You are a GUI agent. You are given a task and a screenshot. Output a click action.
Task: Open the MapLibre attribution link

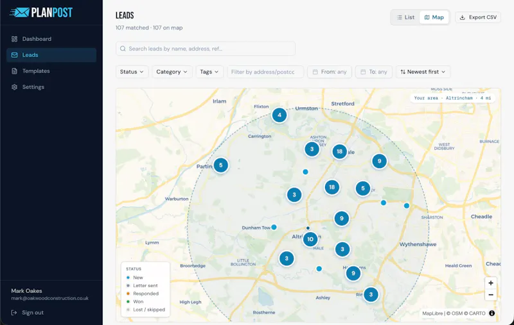pyautogui.click(x=432, y=313)
